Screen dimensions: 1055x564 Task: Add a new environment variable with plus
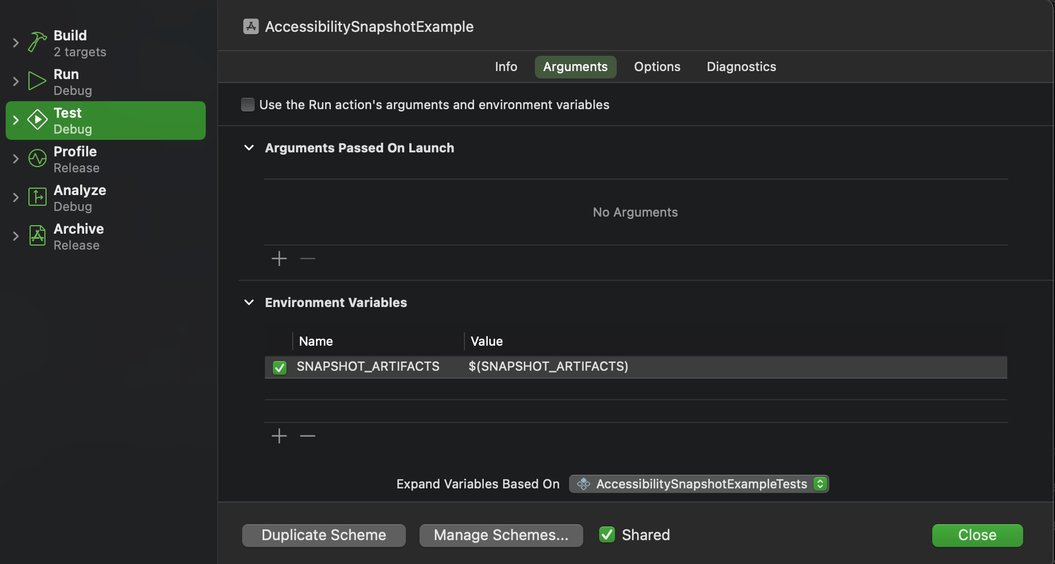click(x=279, y=436)
